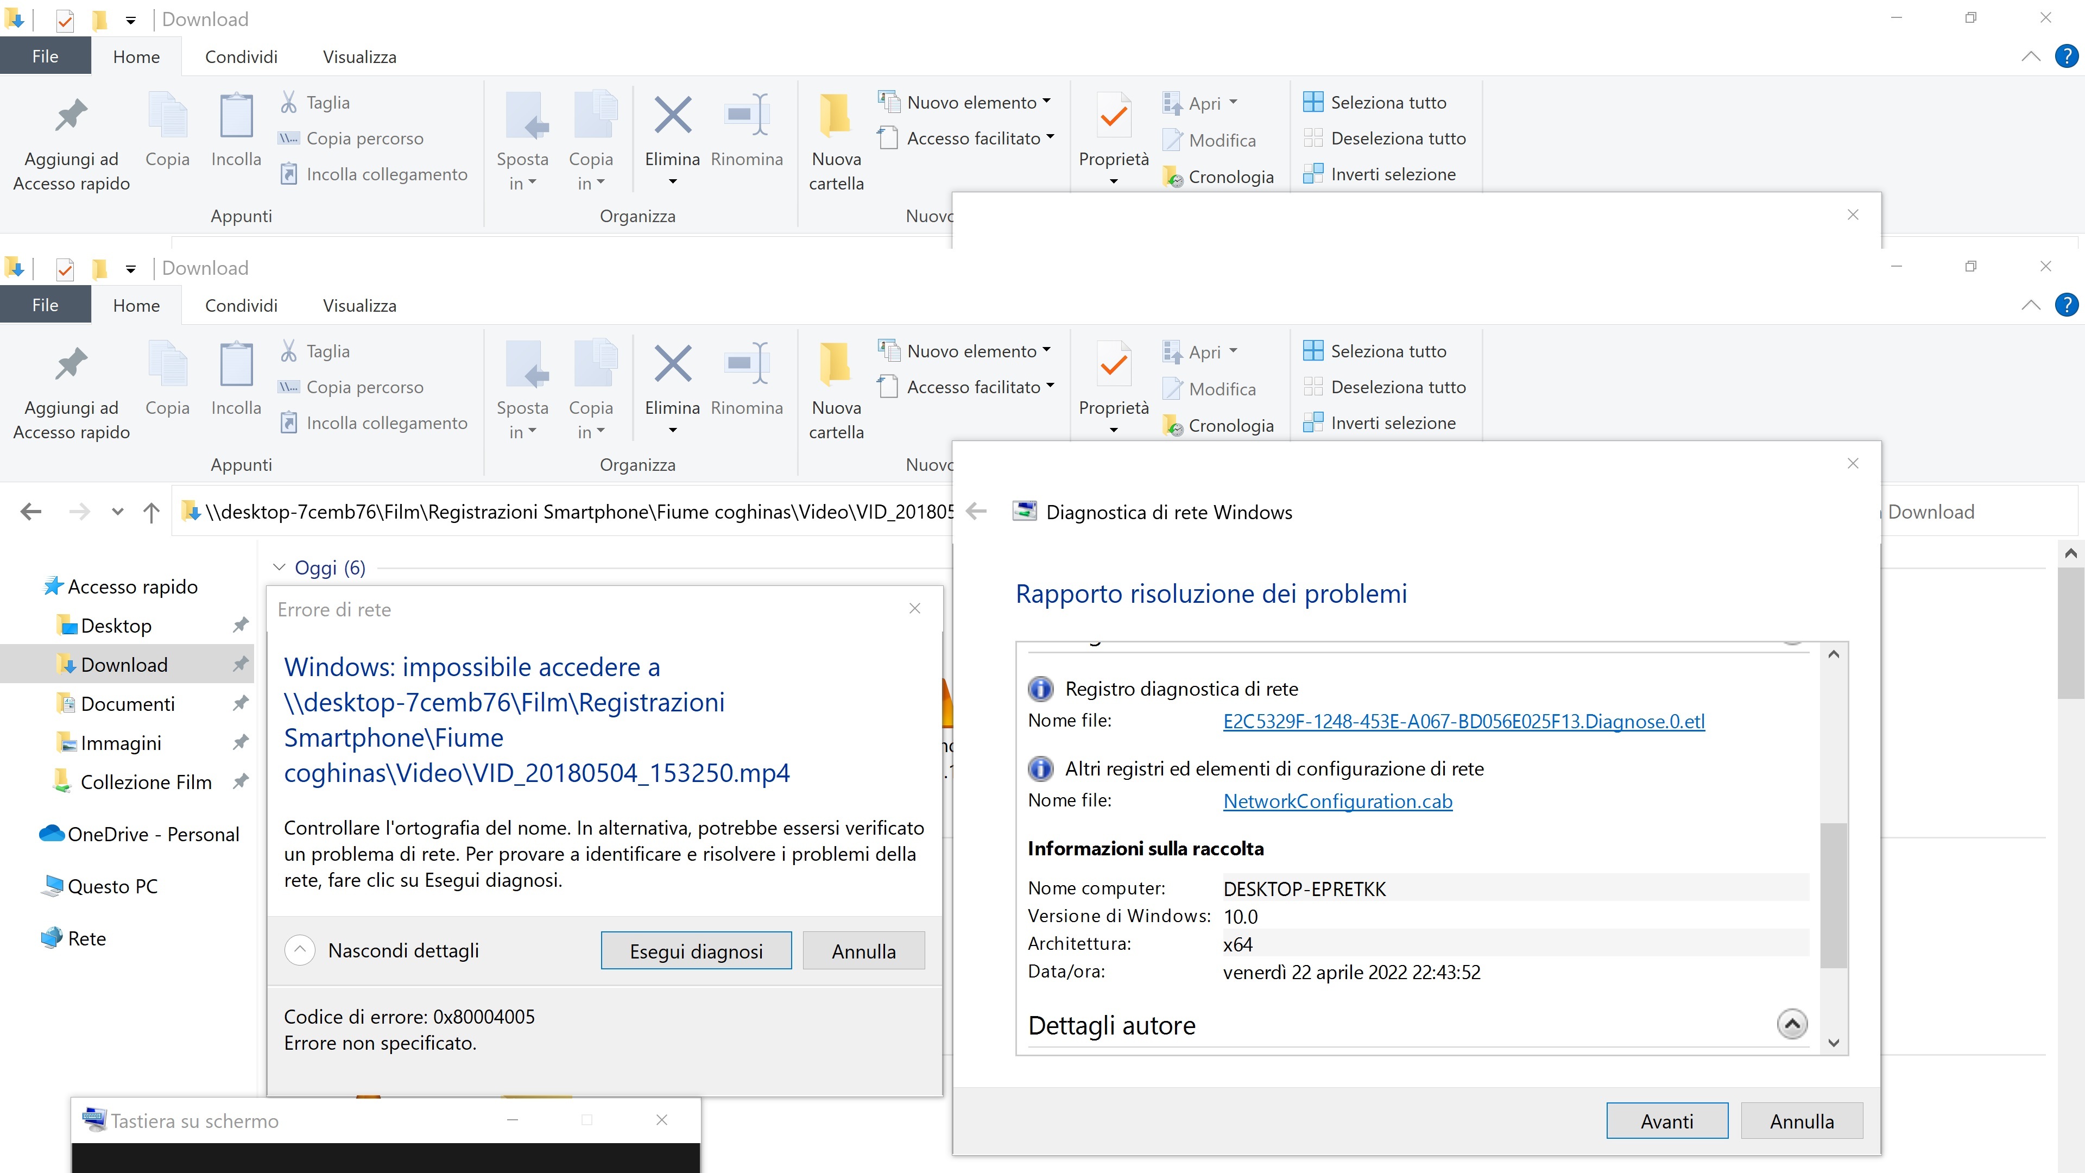Click report scrollbar up arrow in diagnostics
Viewport: 2085px width, 1173px height.
pos(1834,654)
